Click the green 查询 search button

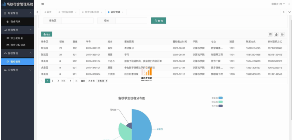point(159,21)
